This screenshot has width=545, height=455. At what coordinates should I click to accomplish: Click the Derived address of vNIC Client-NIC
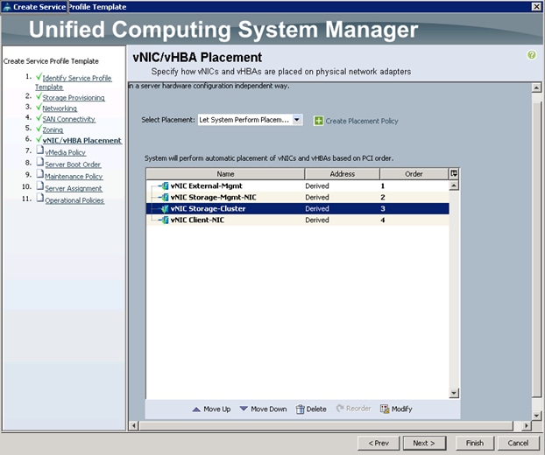coord(317,220)
